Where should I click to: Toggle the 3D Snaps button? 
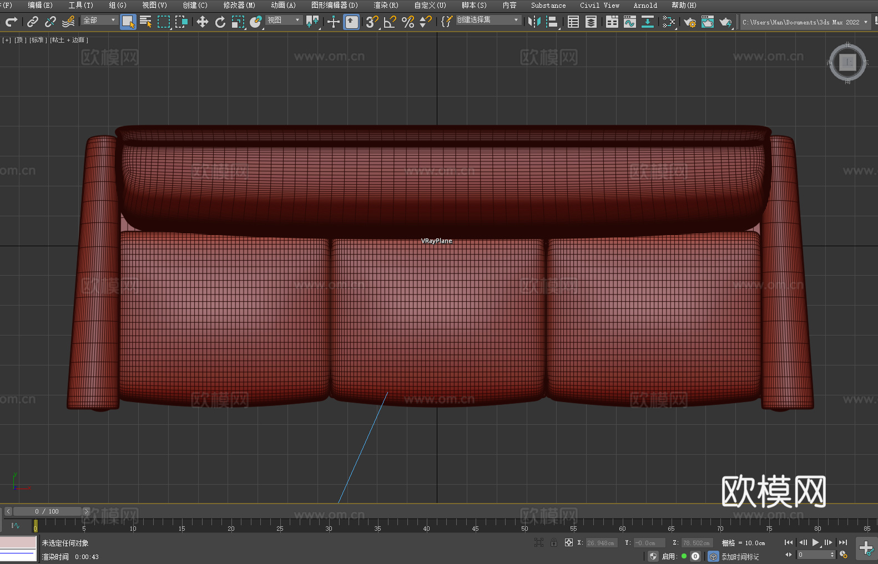tap(372, 22)
